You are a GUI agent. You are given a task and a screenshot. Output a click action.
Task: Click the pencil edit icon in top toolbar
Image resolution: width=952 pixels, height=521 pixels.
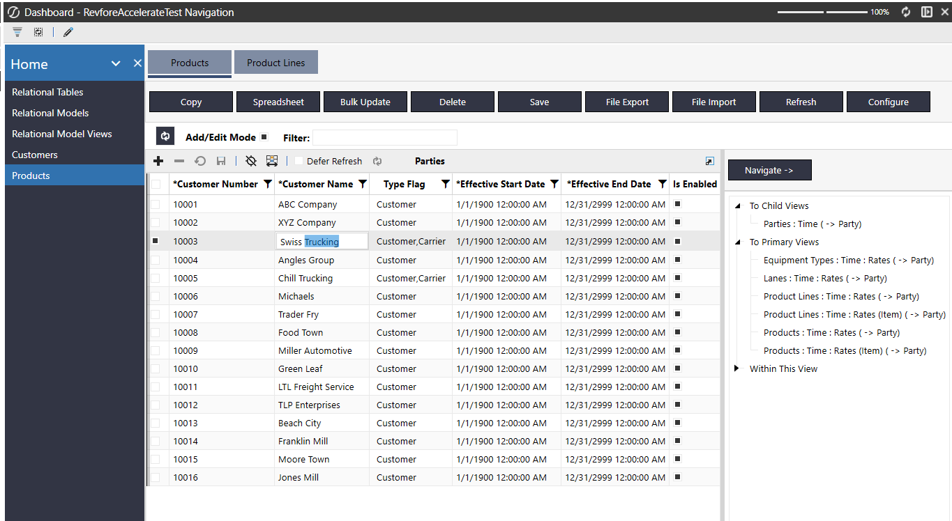(68, 32)
